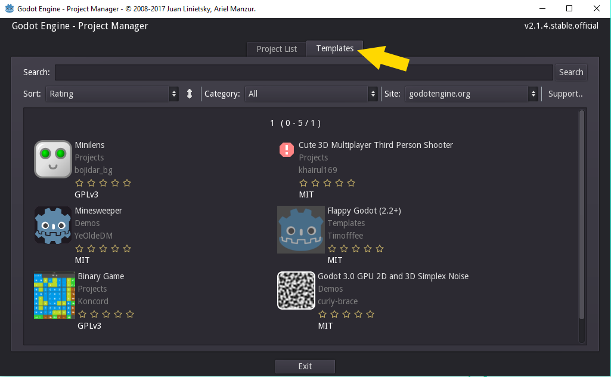Toggle the reverse sort order arrow icon

coord(190,94)
